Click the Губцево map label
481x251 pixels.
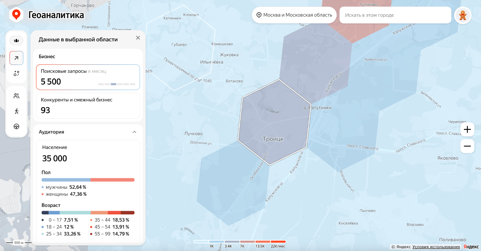179,44
